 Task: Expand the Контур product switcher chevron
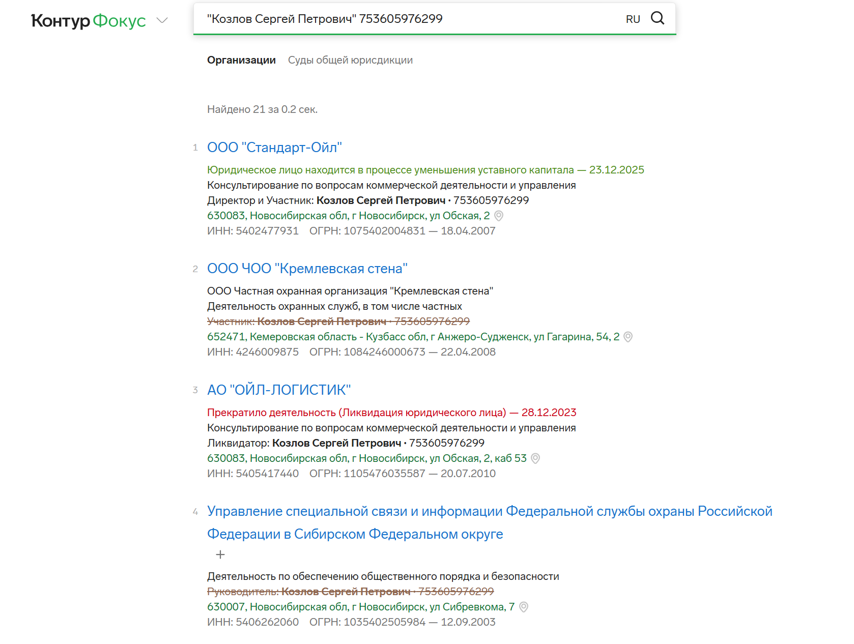(162, 20)
